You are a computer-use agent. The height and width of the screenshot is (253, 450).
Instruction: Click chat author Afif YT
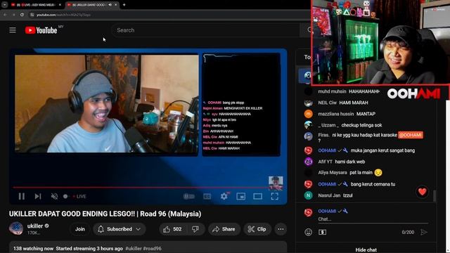(x=325, y=162)
